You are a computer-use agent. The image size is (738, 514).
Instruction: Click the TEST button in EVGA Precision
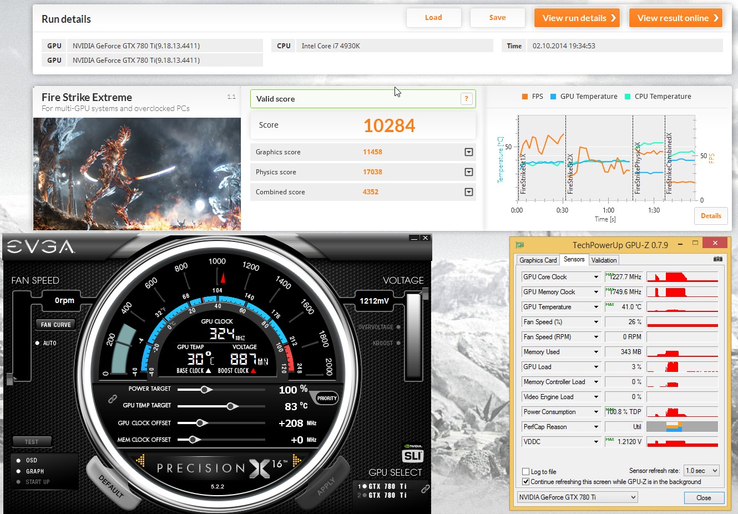pyautogui.click(x=32, y=442)
